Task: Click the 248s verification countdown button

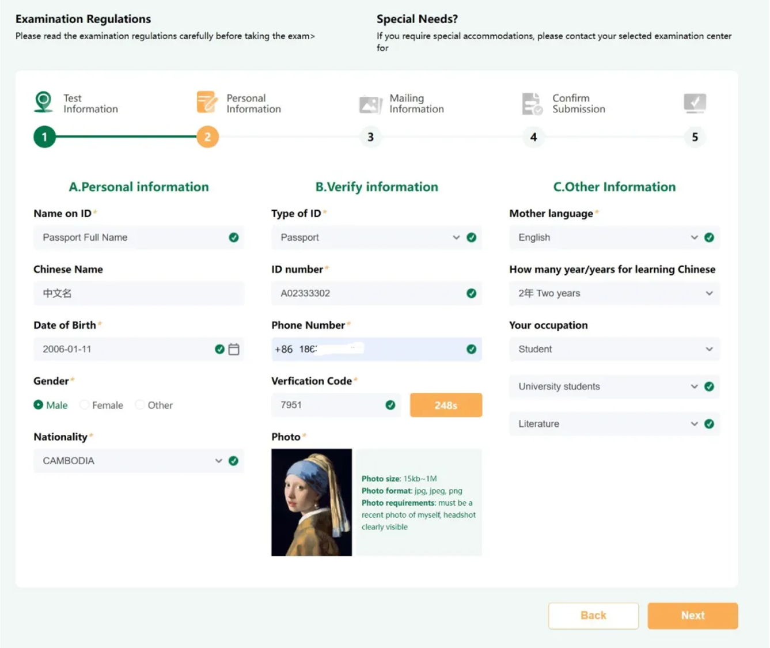Action: pos(446,405)
